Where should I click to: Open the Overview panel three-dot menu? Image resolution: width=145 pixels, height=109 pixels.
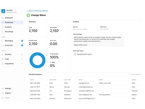tap(66, 22)
